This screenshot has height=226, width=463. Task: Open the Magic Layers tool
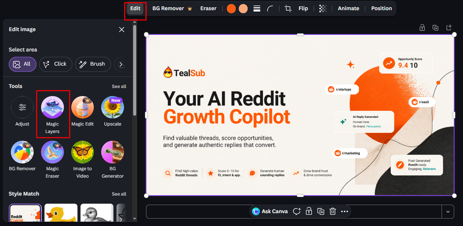point(52,115)
